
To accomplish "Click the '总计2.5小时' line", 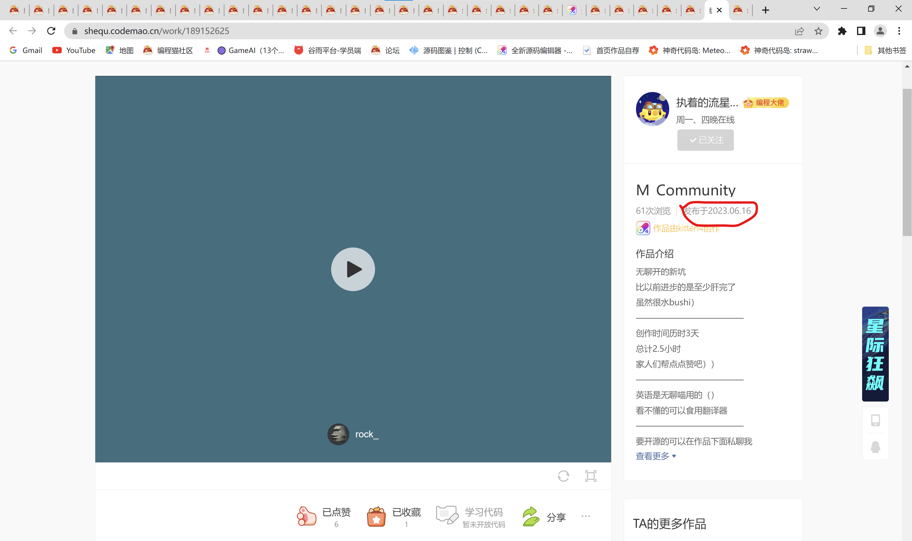I will click(658, 349).
